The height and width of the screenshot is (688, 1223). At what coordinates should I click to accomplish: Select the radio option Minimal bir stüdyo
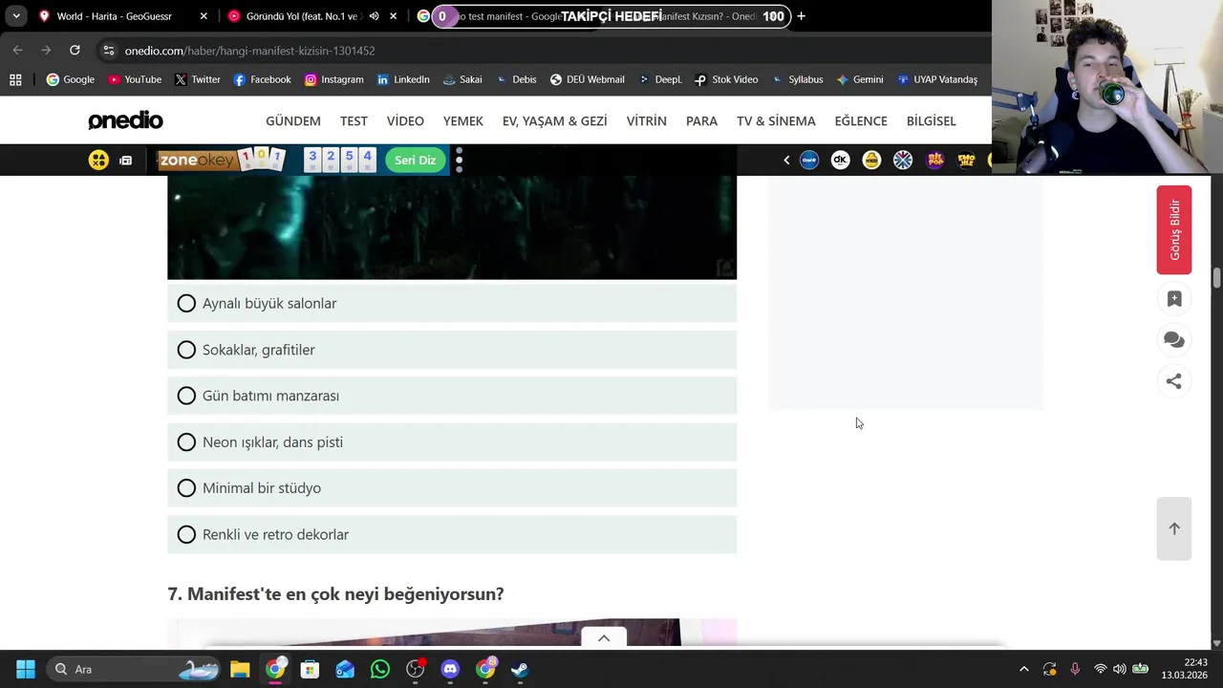point(452,488)
